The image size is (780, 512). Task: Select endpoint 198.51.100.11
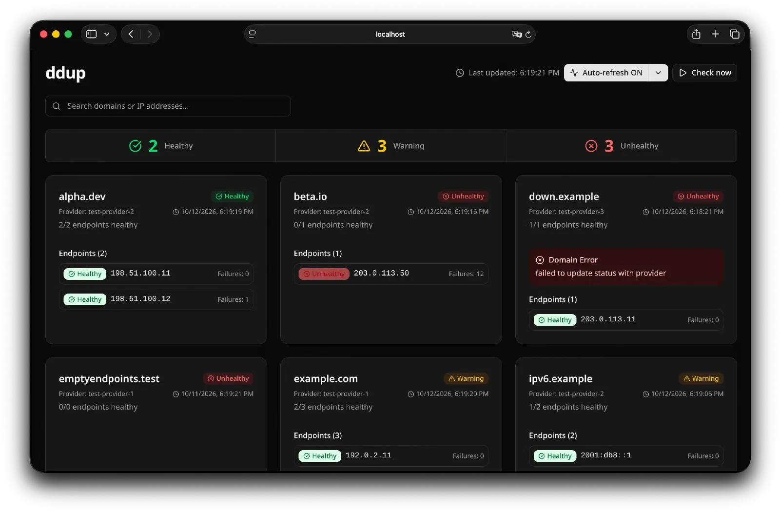156,274
